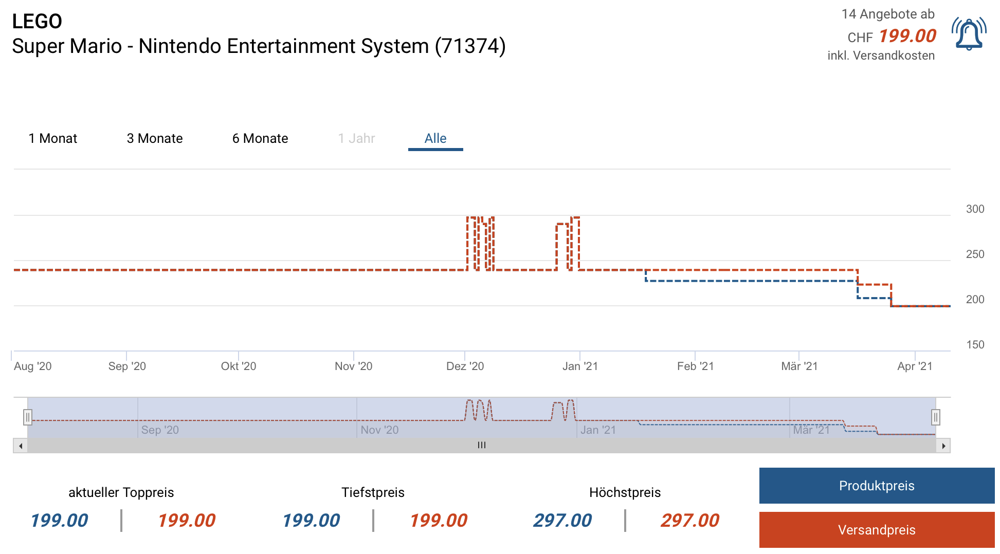
Task: Click the navigator scroll left arrow
Action: coord(21,446)
